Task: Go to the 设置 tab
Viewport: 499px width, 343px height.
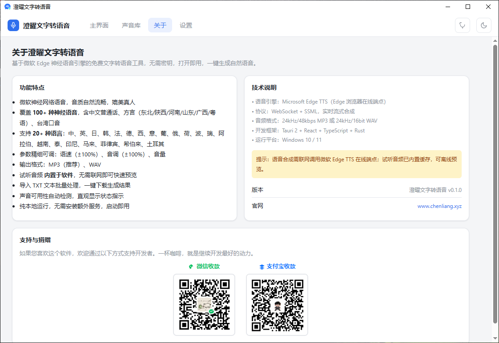Action: click(186, 25)
